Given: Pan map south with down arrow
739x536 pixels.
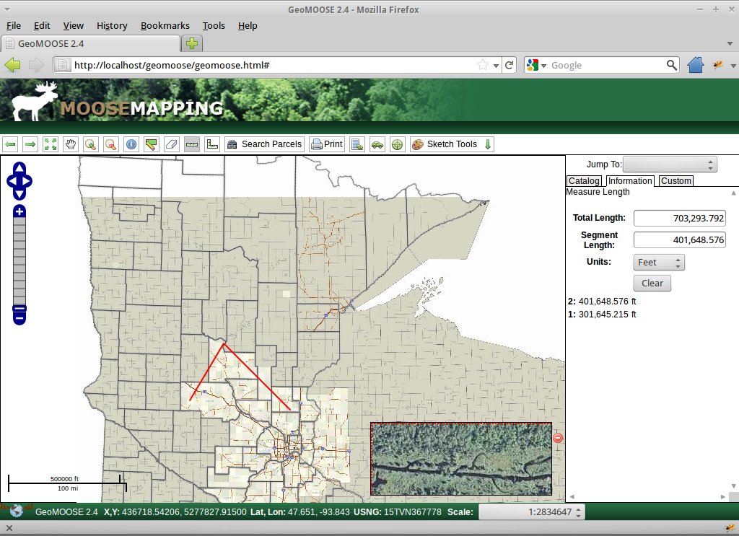Looking at the screenshot, I should click(19, 194).
